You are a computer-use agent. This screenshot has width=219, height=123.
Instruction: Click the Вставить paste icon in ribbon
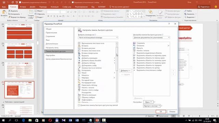4,12
